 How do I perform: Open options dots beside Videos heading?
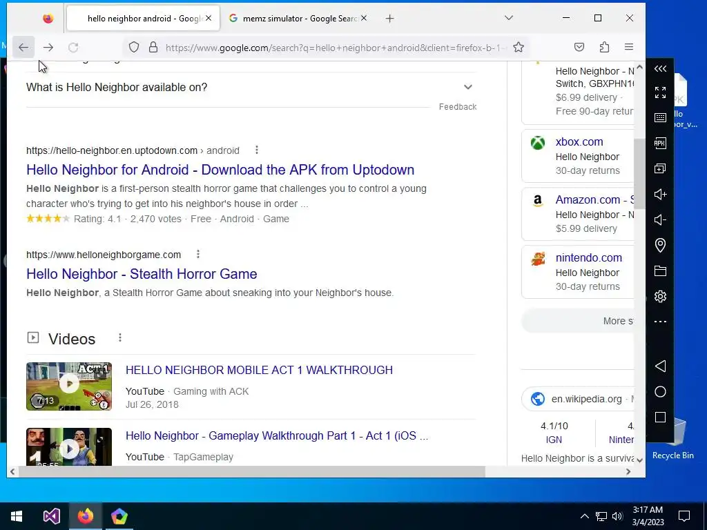pos(120,337)
